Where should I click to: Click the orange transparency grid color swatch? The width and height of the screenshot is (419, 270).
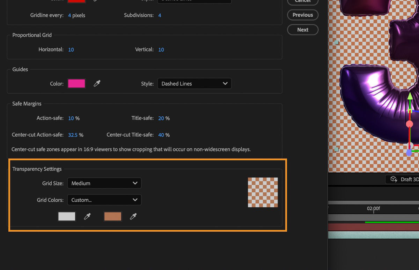click(x=112, y=216)
